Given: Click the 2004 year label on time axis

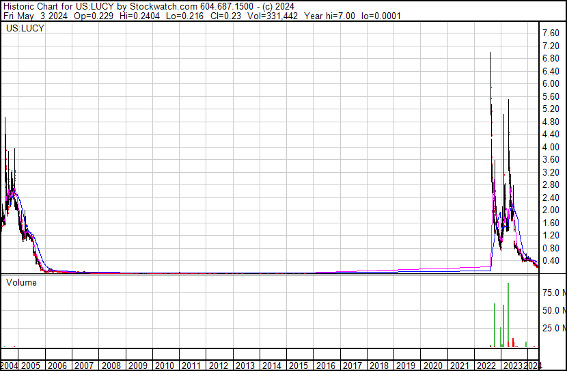Looking at the screenshot, I should click(x=9, y=366).
